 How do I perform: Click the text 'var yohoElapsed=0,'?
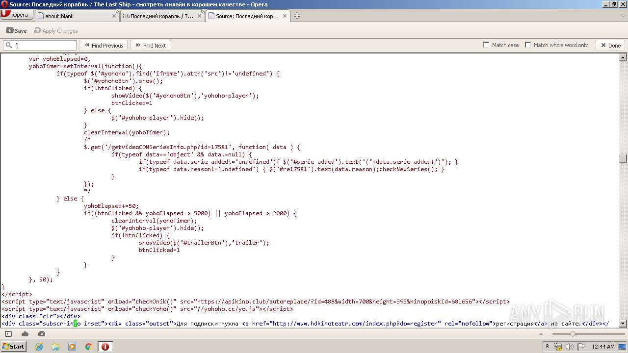[x=59, y=59]
